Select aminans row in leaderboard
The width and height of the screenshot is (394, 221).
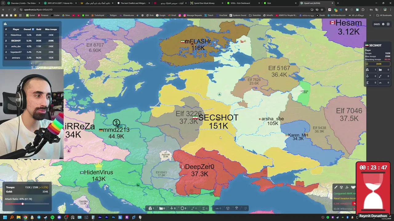31,58
